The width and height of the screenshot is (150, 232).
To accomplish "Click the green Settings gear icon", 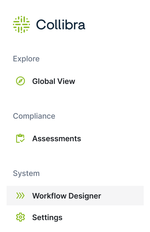I will 20,217.
